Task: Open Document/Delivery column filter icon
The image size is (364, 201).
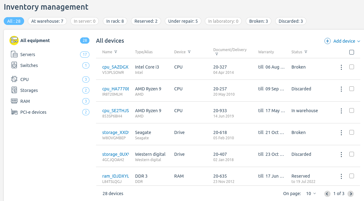Action: coord(217,54)
